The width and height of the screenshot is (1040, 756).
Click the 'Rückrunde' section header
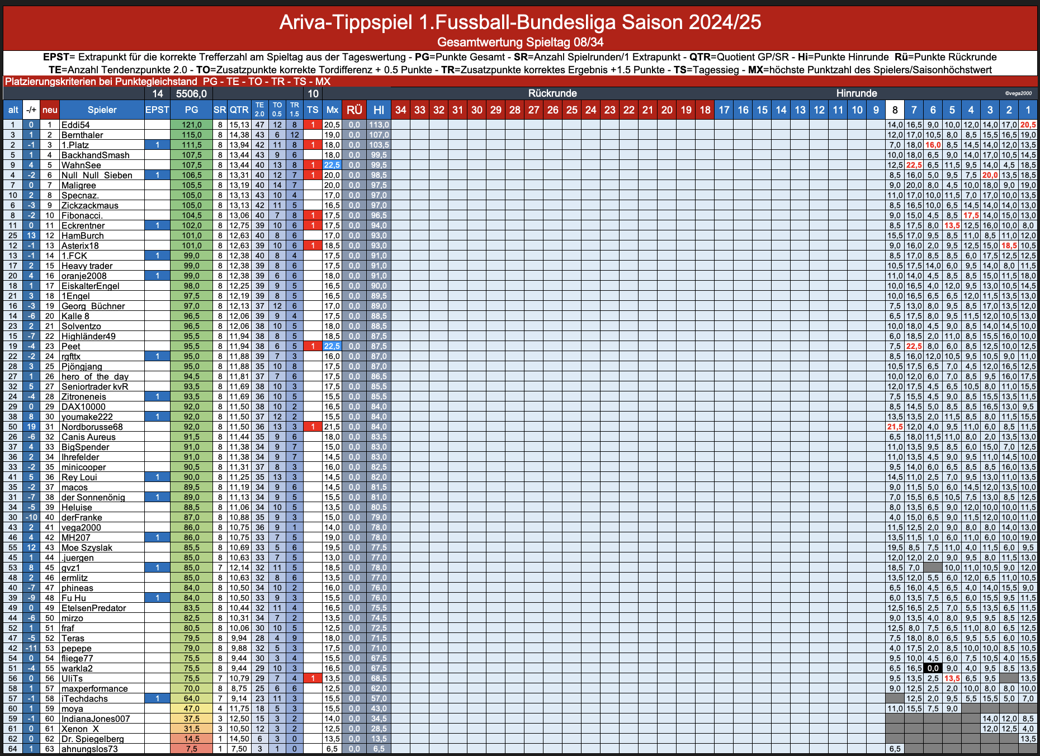(x=552, y=93)
